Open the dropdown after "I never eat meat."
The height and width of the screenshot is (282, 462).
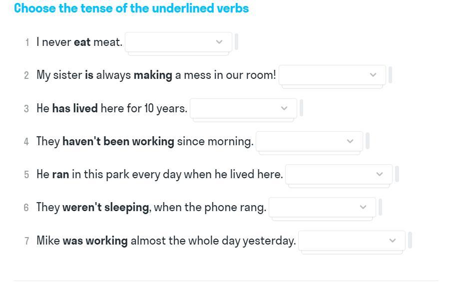[x=178, y=42]
